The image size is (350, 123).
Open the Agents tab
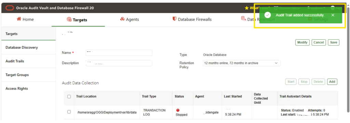[x=130, y=19]
